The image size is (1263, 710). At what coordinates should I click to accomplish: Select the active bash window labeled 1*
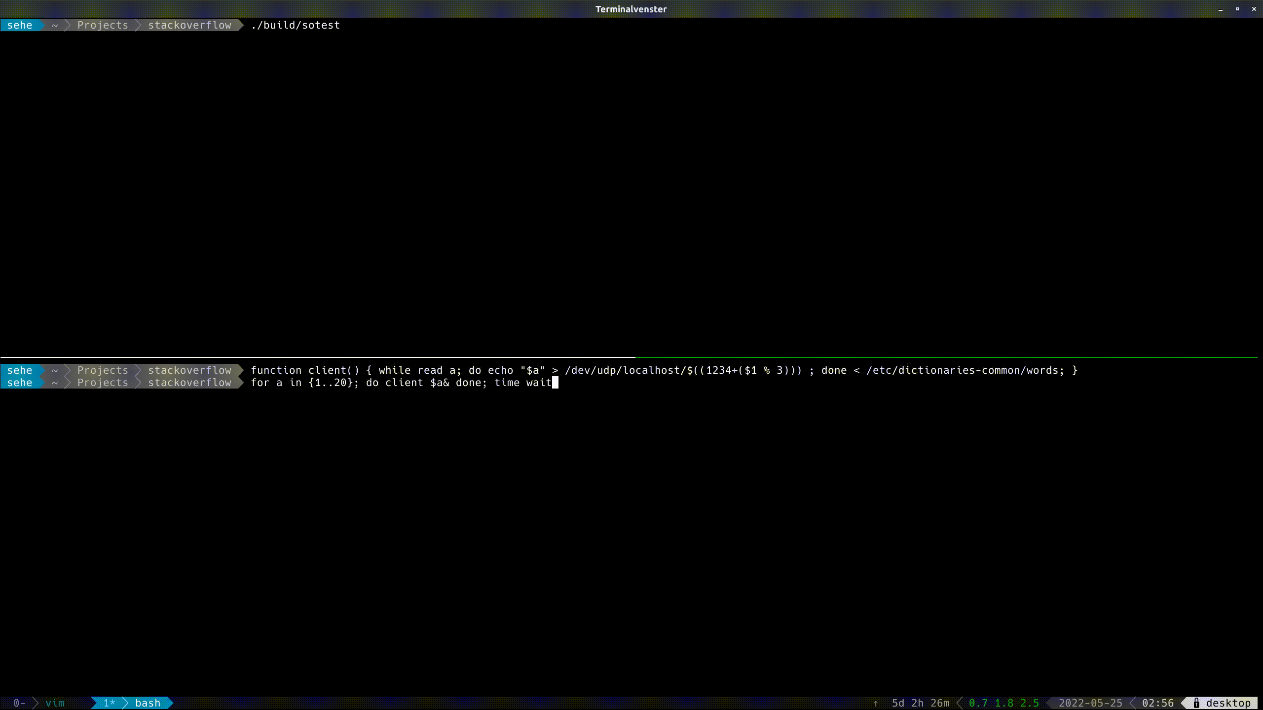(x=110, y=703)
